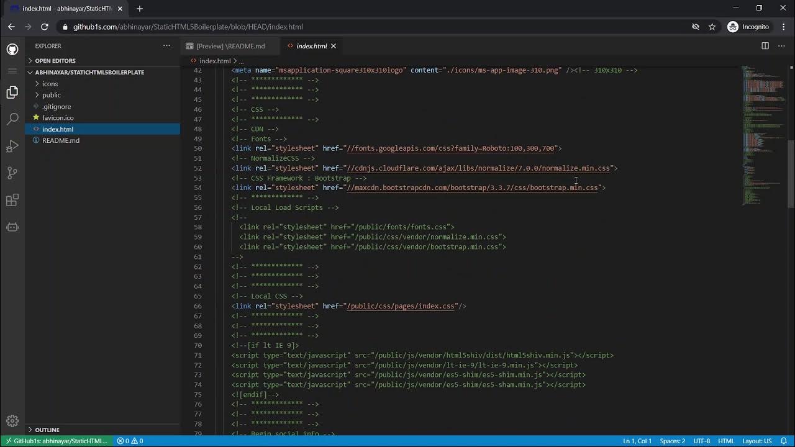Image resolution: width=795 pixels, height=447 pixels.
Task: Expand the Outline section
Action: (47, 430)
